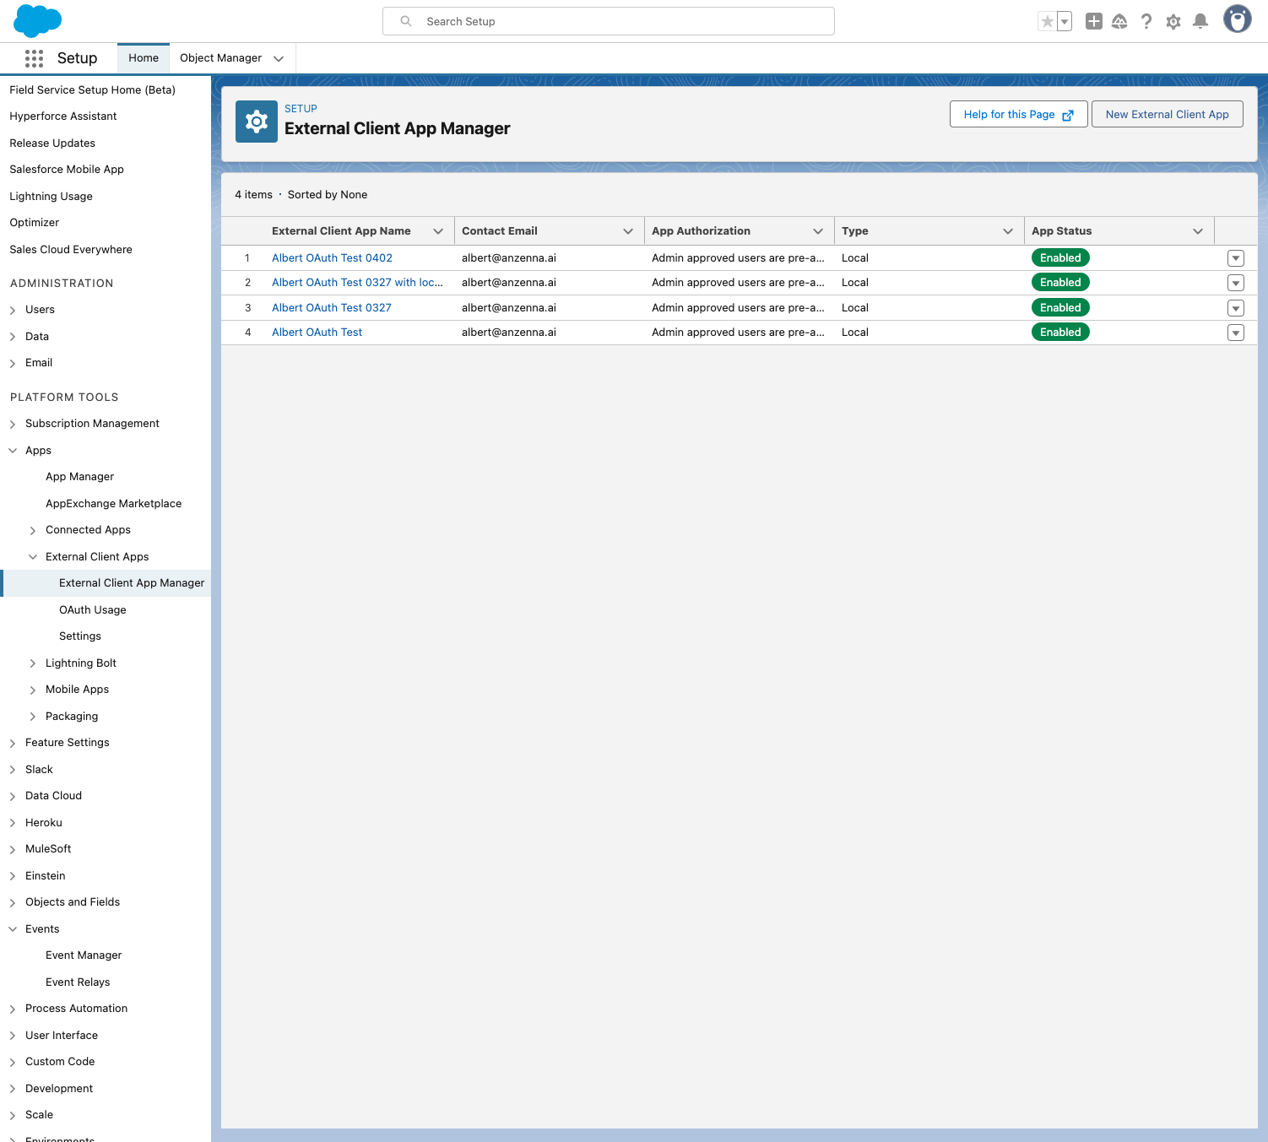Open the Help question mark icon
This screenshot has width=1268, height=1142.
tap(1146, 22)
